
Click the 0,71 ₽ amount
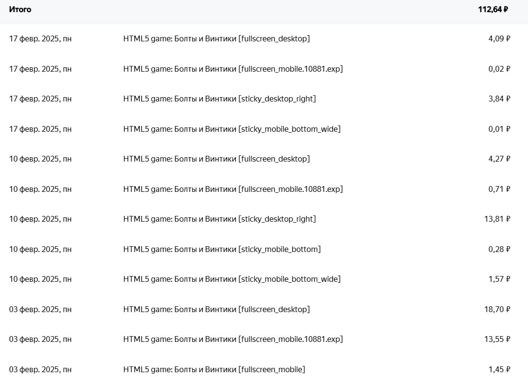coord(499,189)
